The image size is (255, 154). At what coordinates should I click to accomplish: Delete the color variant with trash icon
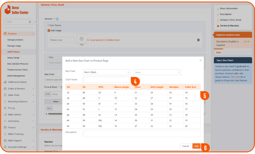pyautogui.click(x=198, y=40)
